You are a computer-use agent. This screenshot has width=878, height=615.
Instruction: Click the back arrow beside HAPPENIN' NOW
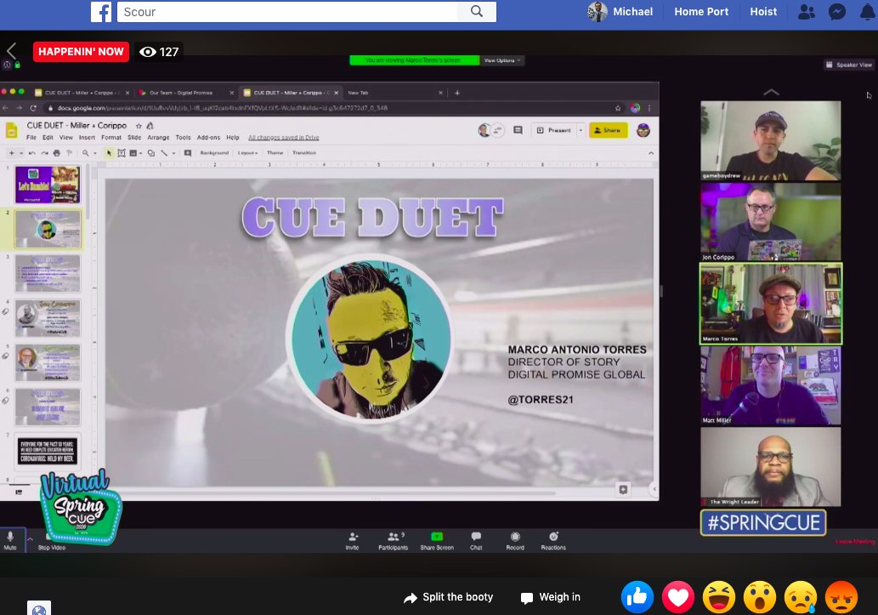coord(12,51)
